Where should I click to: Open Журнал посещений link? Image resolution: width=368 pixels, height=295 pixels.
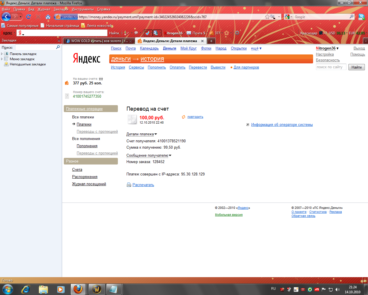click(x=89, y=184)
